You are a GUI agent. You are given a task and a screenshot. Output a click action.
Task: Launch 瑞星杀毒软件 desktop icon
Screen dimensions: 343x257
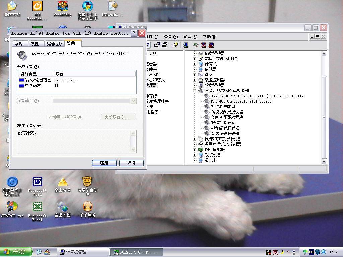[87, 186]
